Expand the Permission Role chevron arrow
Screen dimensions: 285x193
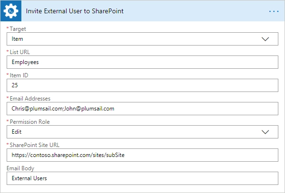pyautogui.click(x=265, y=132)
